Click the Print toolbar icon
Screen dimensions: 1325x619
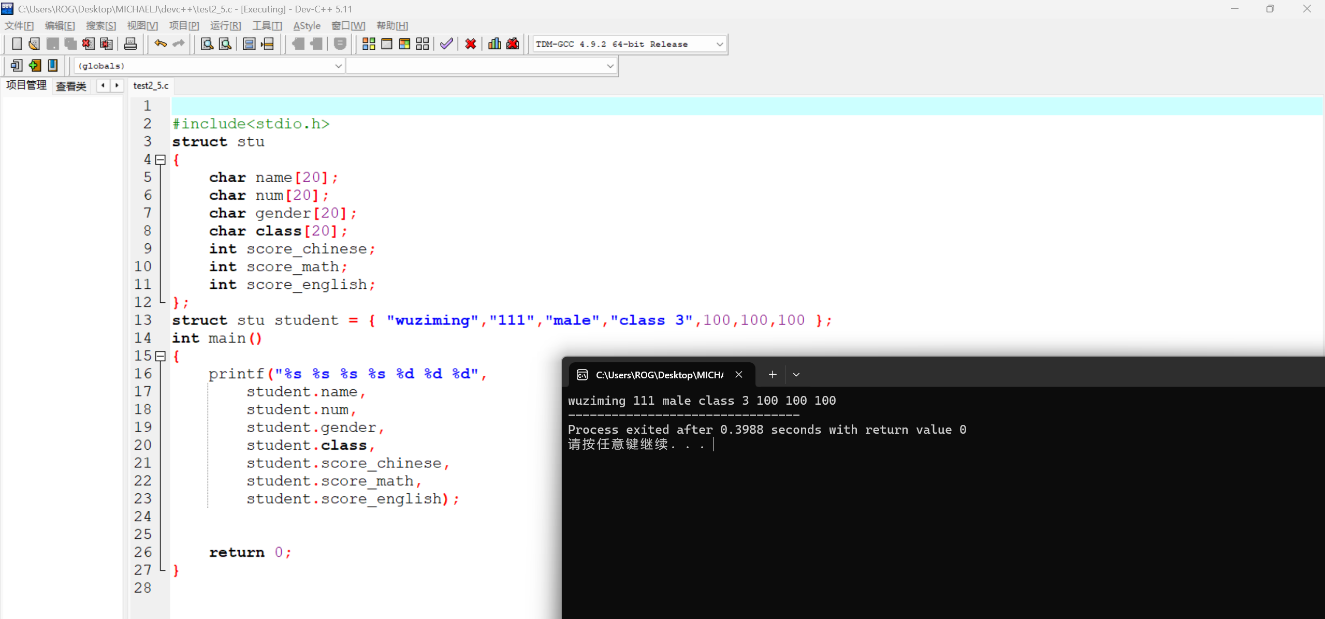pyautogui.click(x=130, y=44)
